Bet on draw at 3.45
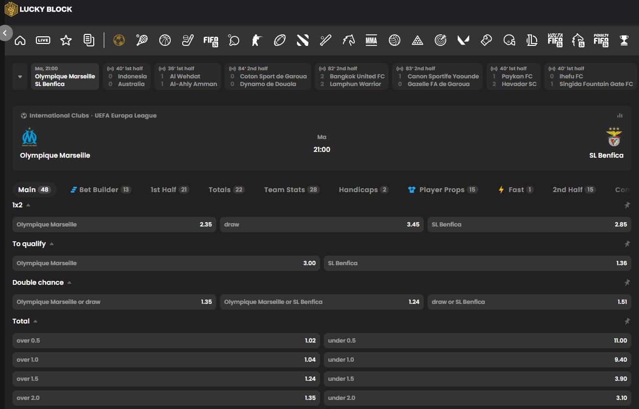 click(x=322, y=225)
